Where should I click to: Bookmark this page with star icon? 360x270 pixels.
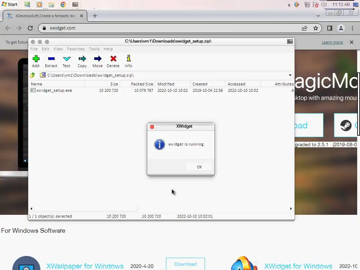316,28
